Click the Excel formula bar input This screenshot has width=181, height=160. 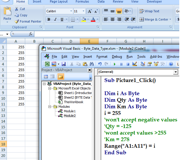(x=107, y=34)
